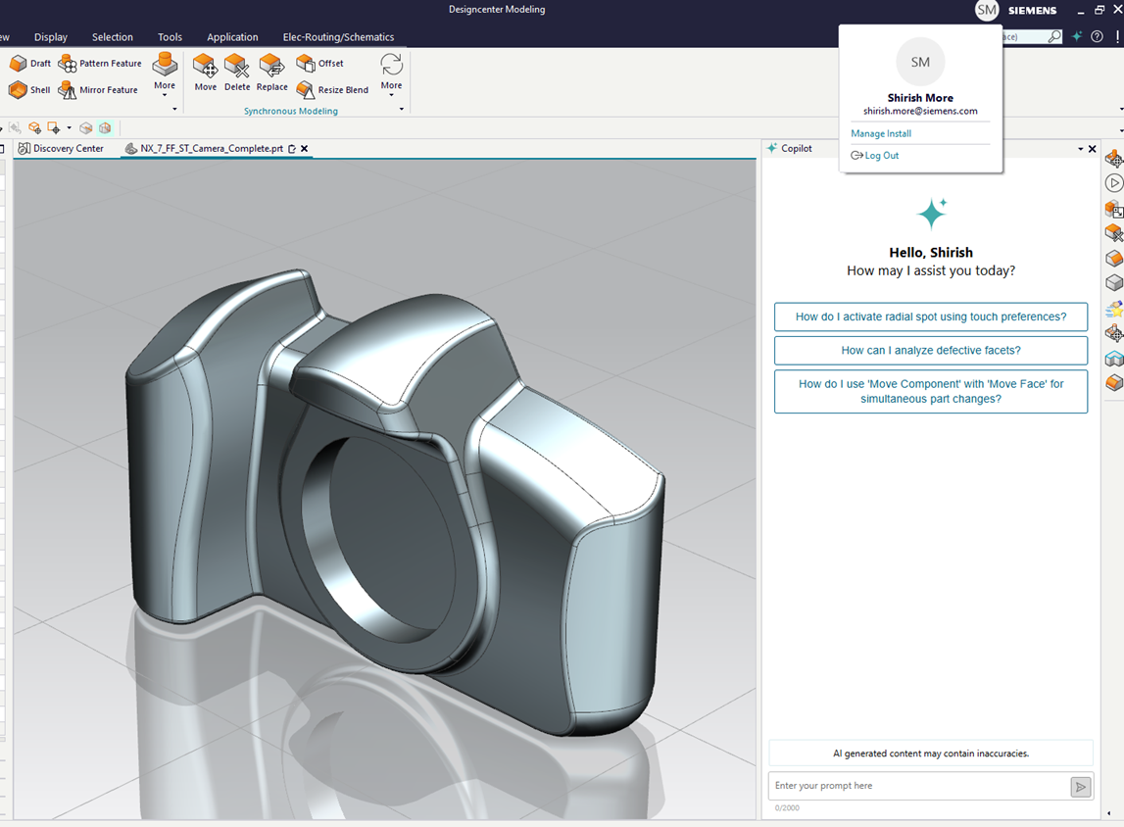Choose the Replace Face tool
Image resolution: width=1124 pixels, height=827 pixels.
point(271,73)
